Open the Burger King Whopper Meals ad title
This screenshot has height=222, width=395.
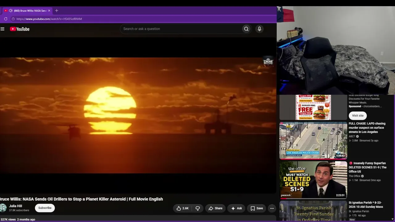click(x=364, y=99)
